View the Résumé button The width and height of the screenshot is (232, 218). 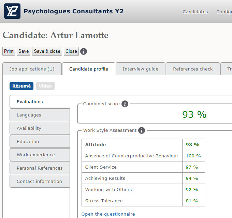coord(21,86)
